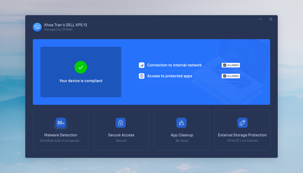Click the network signal bars icon
The width and height of the screenshot is (303, 173).
(142, 65)
